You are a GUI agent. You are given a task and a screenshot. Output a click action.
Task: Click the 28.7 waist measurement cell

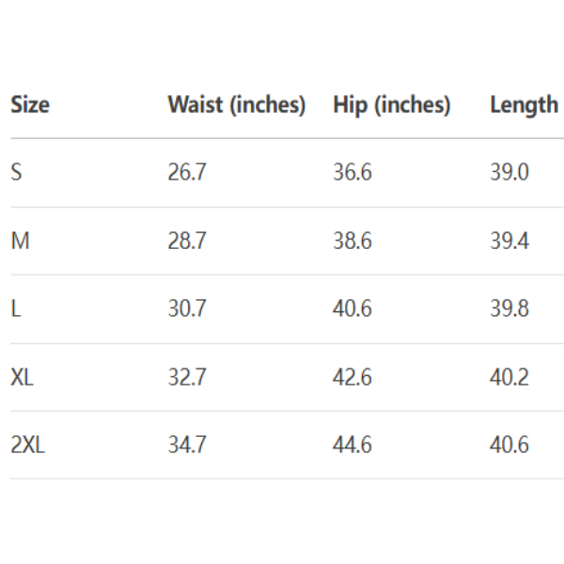(186, 242)
